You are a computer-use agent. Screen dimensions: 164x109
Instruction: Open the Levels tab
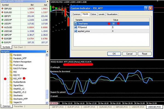101,14
